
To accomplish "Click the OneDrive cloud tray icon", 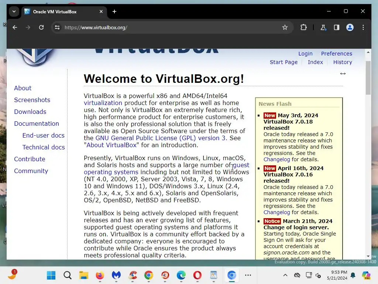I will 297,275.
